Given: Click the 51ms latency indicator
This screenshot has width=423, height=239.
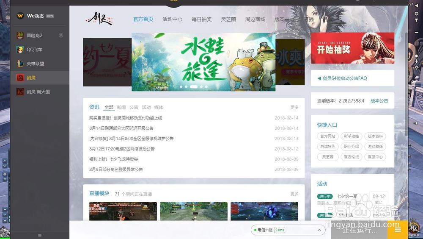Looking at the screenshot, I should (x=280, y=230).
